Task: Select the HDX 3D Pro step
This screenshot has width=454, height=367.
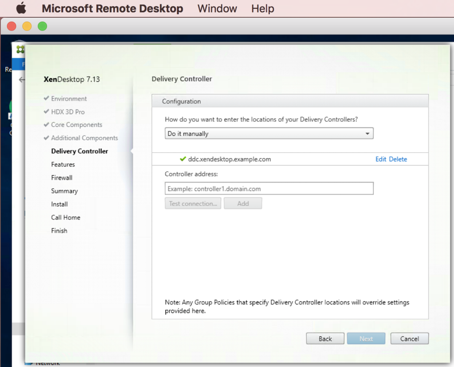Action: (x=68, y=112)
